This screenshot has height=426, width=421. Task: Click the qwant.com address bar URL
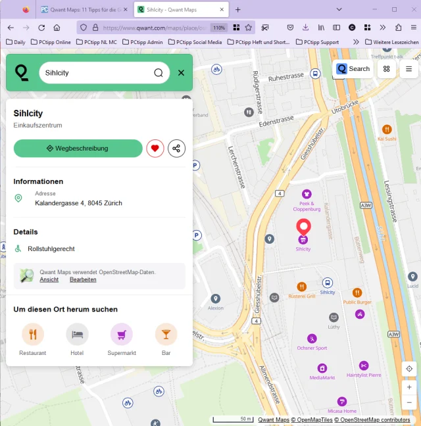coord(155,28)
